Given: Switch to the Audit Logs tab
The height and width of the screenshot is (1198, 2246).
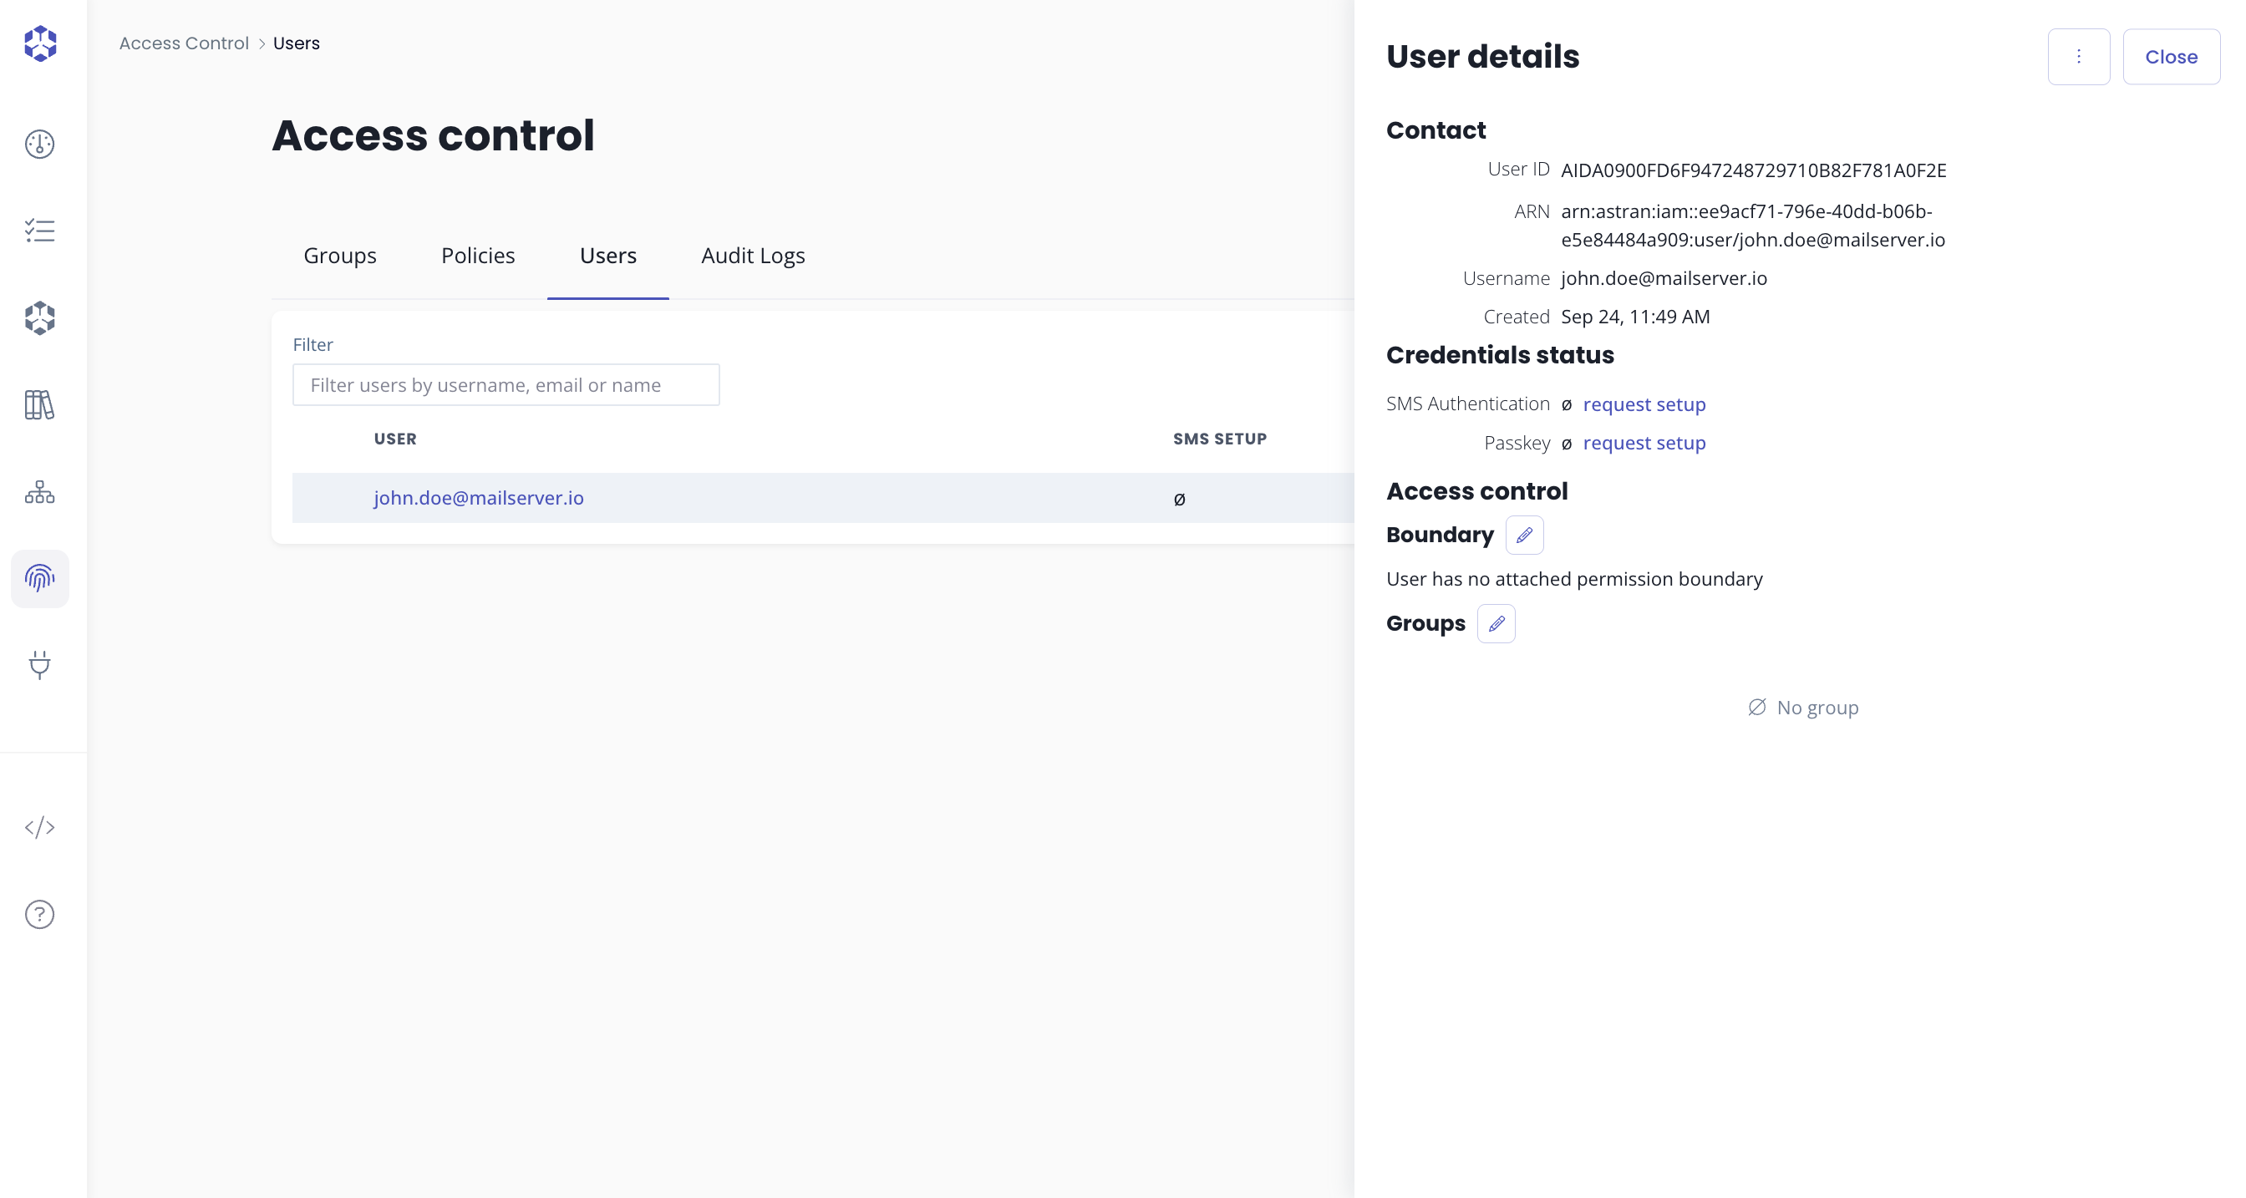Looking at the screenshot, I should [753, 256].
